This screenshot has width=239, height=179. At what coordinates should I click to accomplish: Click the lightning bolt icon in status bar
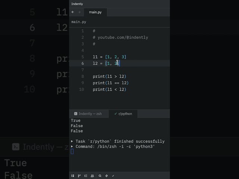106,176
